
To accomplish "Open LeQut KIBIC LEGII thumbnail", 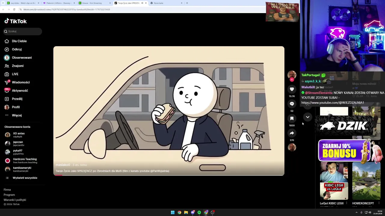I will coord(334,181).
